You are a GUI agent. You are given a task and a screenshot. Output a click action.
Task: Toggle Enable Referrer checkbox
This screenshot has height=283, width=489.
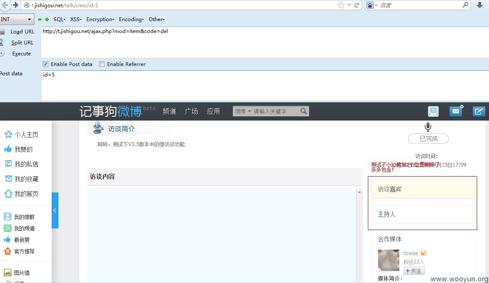point(102,64)
